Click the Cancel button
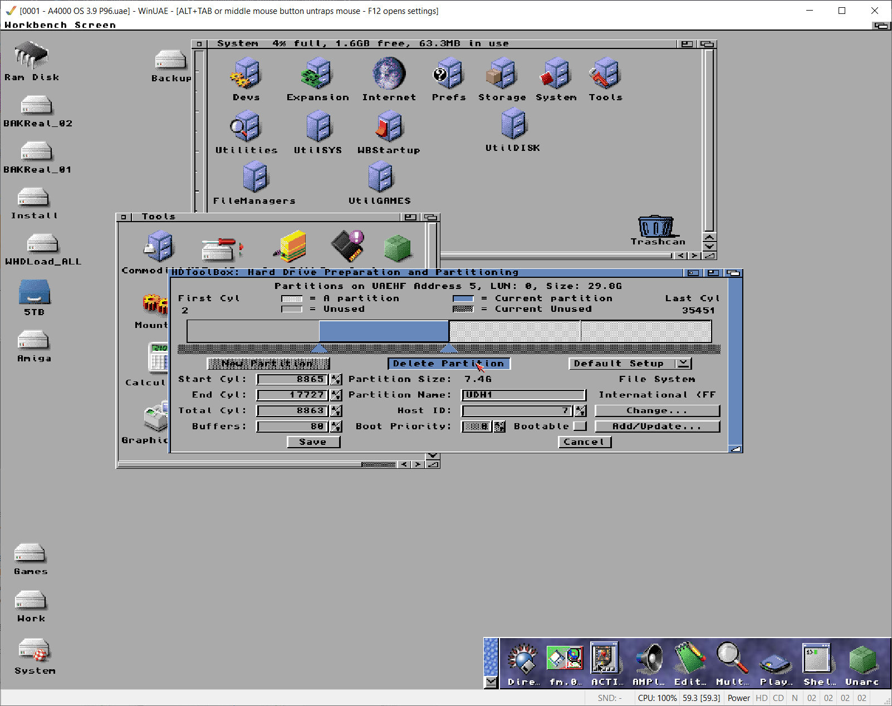Screen dimensions: 892x706 (584, 442)
